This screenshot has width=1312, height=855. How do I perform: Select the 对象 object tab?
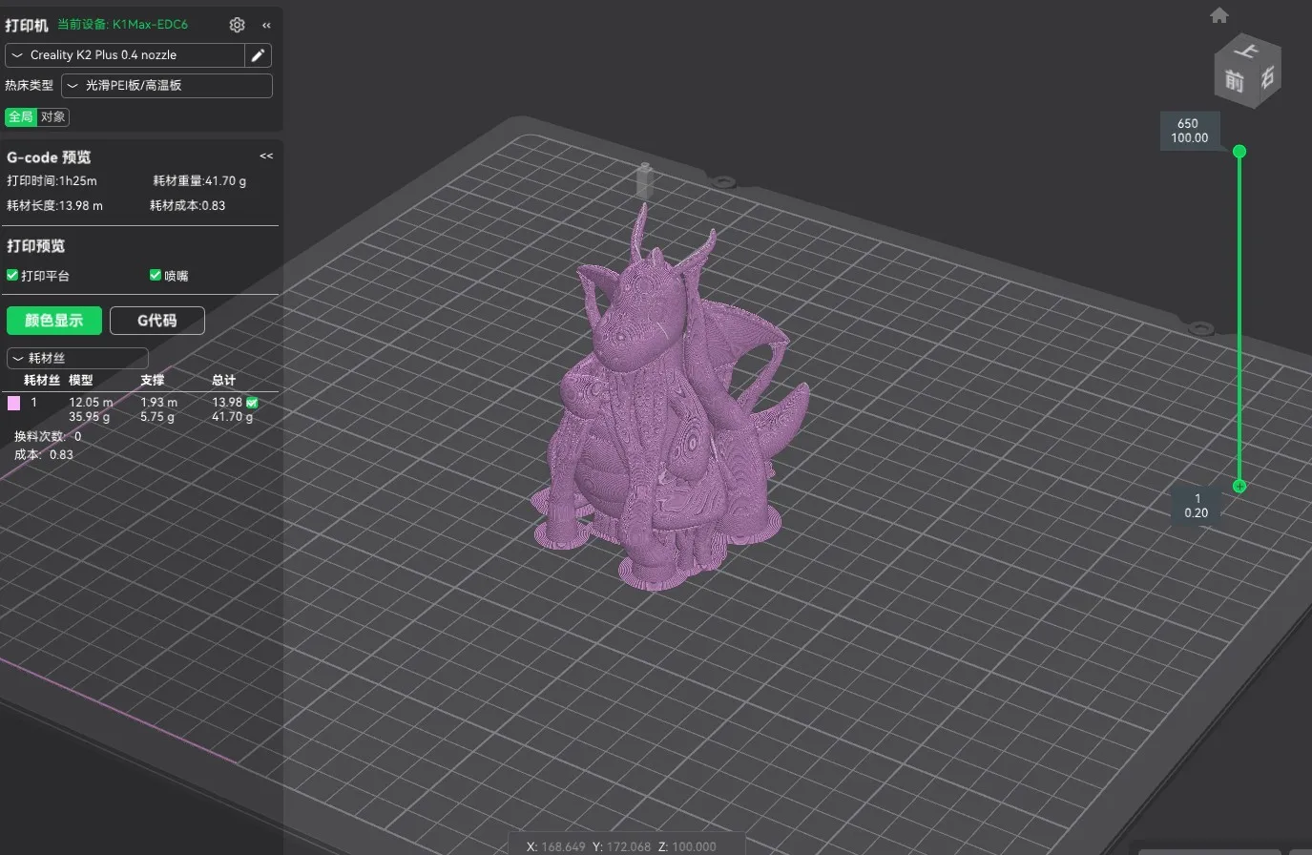click(x=53, y=117)
